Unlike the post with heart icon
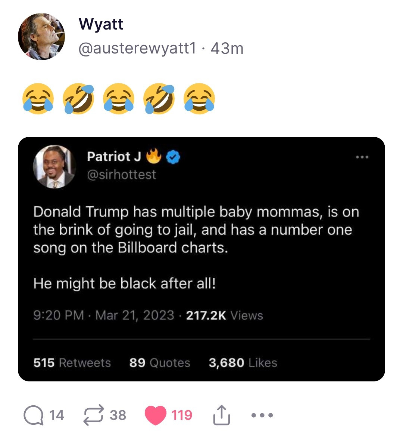This screenshot has width=403, height=433. click(x=155, y=415)
